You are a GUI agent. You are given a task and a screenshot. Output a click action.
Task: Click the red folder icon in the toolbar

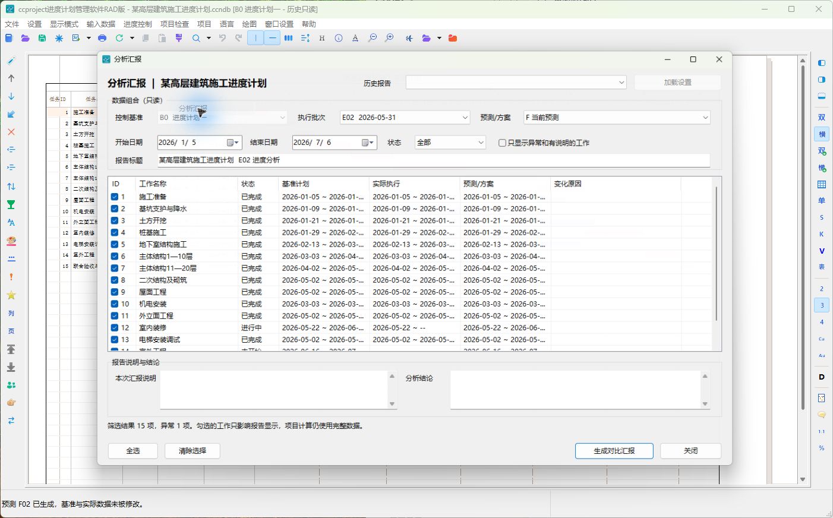453,38
